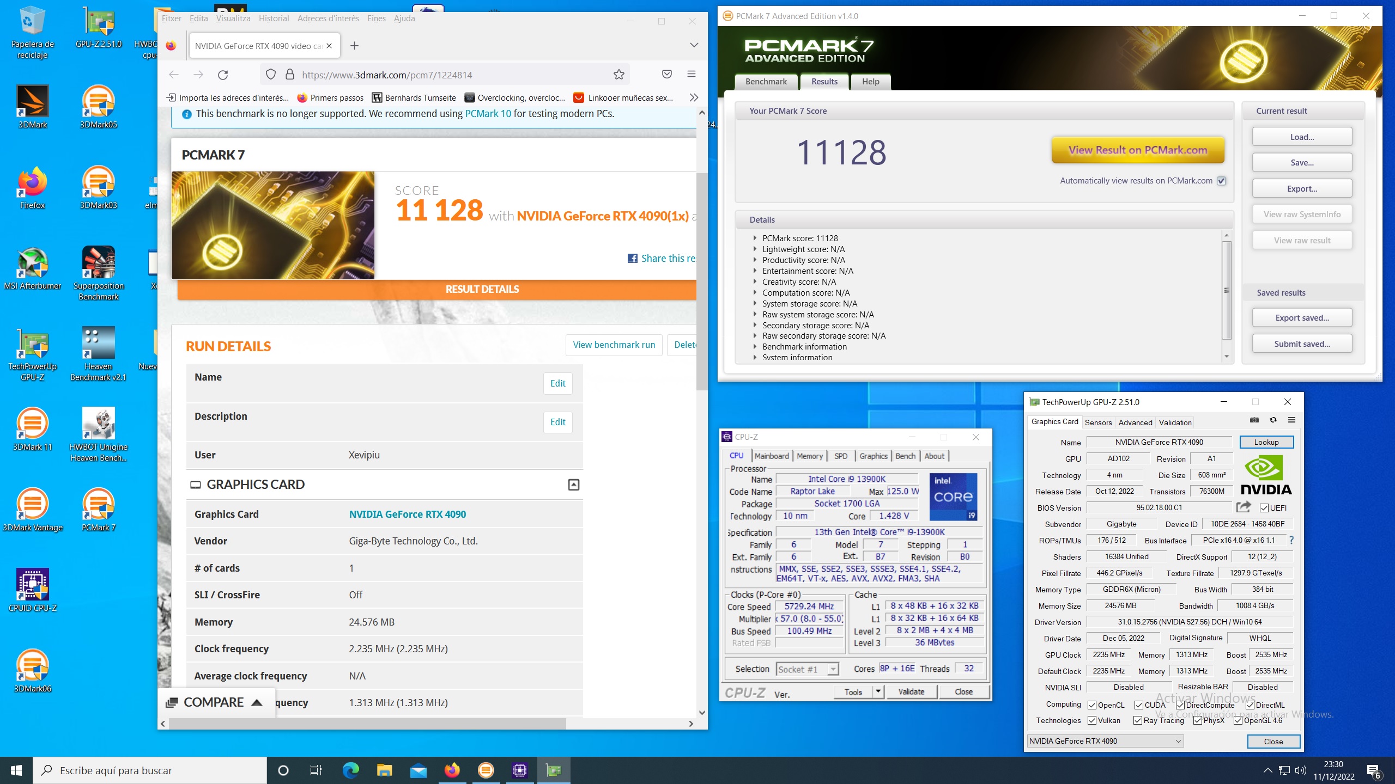
Task: Open the Superposition Benchmark desktop icon
Action: [x=98, y=274]
